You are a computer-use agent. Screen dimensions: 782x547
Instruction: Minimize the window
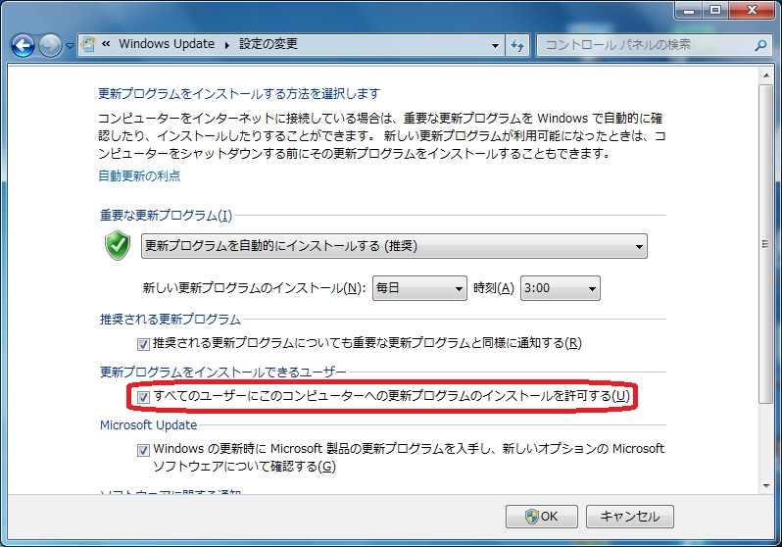pyautogui.click(x=690, y=10)
